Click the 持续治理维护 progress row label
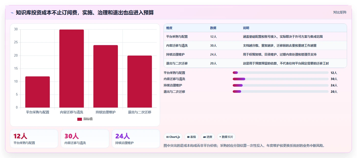Viewport: 357px width, 158px height. click(173, 85)
